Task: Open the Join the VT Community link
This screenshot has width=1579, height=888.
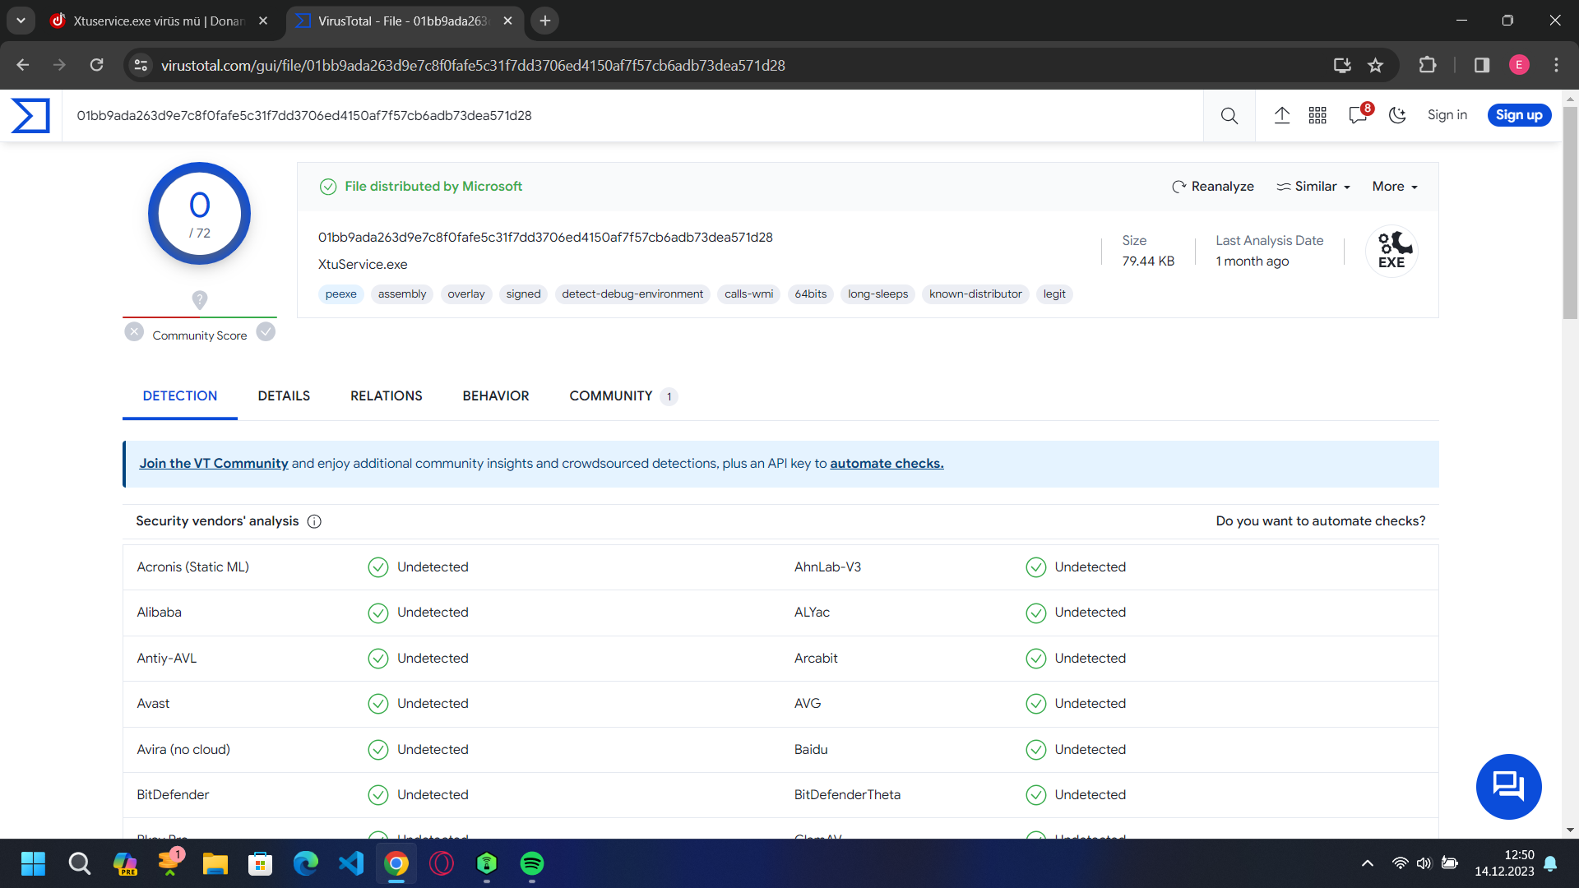Action: pos(214,464)
